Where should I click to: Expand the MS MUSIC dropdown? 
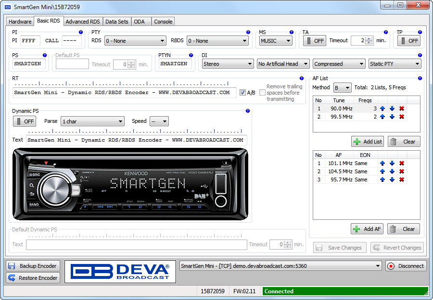pyautogui.click(x=276, y=41)
